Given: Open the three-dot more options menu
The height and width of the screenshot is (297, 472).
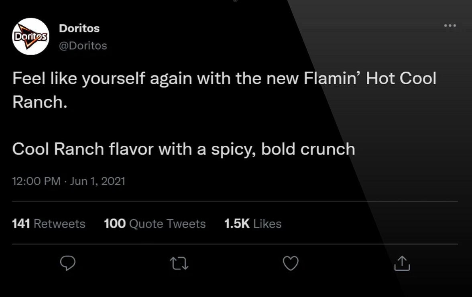Looking at the screenshot, I should pos(450,26).
